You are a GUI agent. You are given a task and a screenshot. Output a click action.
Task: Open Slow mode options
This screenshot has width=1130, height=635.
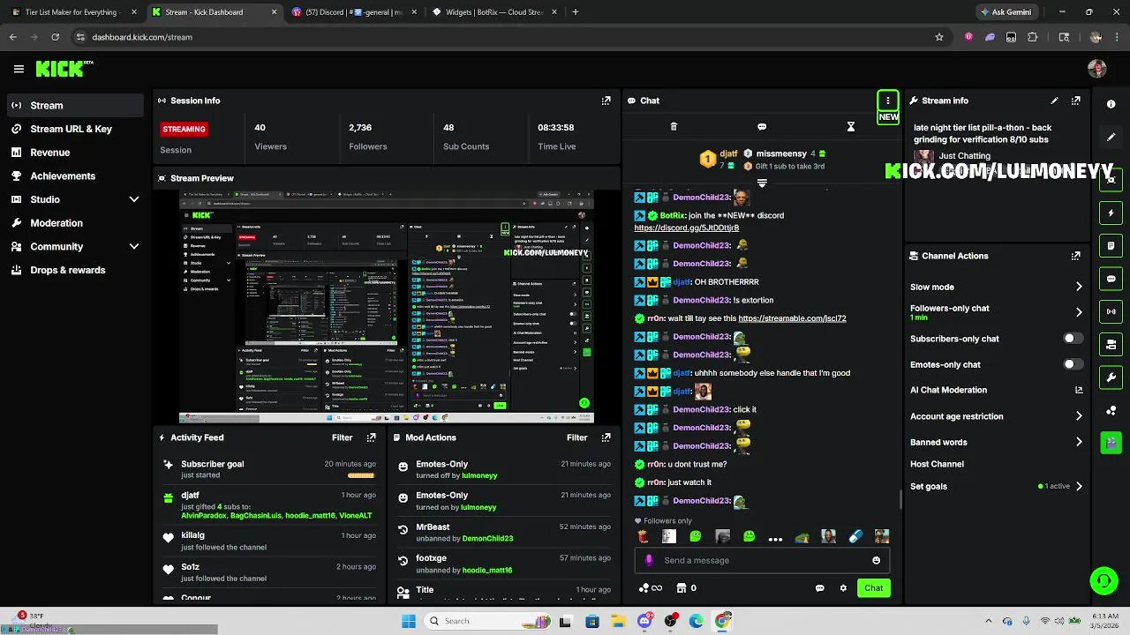tap(996, 287)
